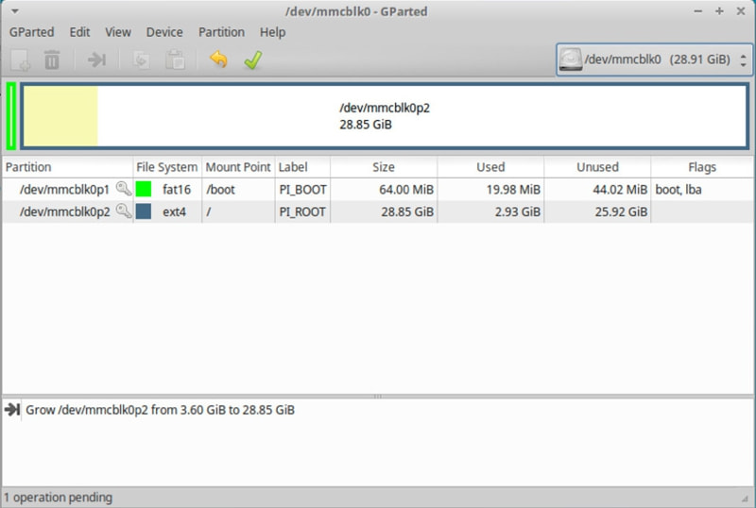Screen dimensions: 756x508
Task: Click the Partition column header
Action: 67,167
